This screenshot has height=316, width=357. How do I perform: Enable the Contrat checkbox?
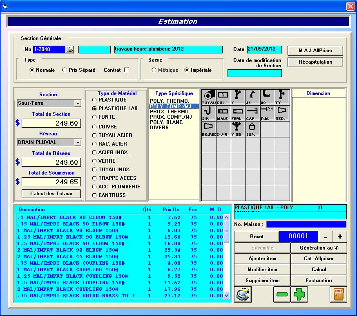pyautogui.click(x=127, y=70)
